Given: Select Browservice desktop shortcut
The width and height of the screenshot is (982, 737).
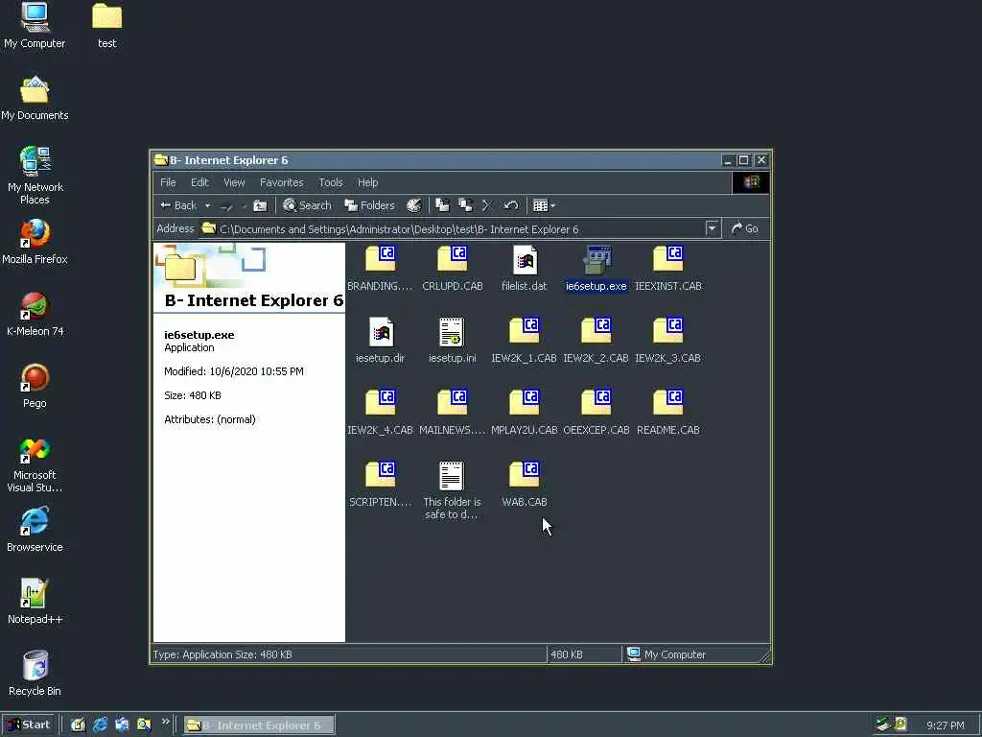Looking at the screenshot, I should 35,530.
